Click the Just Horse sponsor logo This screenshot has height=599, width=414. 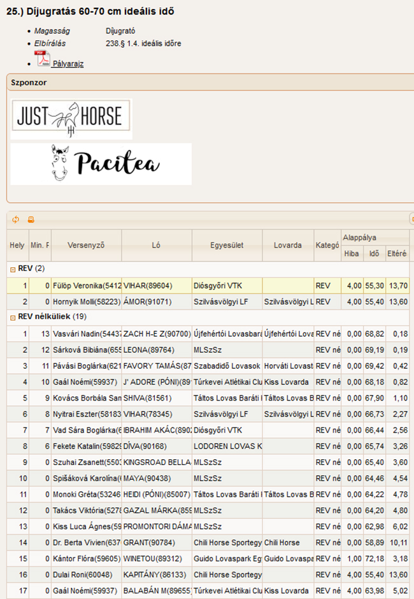point(71,118)
